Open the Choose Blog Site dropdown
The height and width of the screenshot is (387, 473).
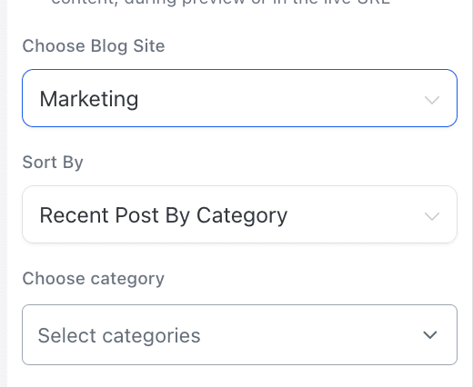coord(239,98)
